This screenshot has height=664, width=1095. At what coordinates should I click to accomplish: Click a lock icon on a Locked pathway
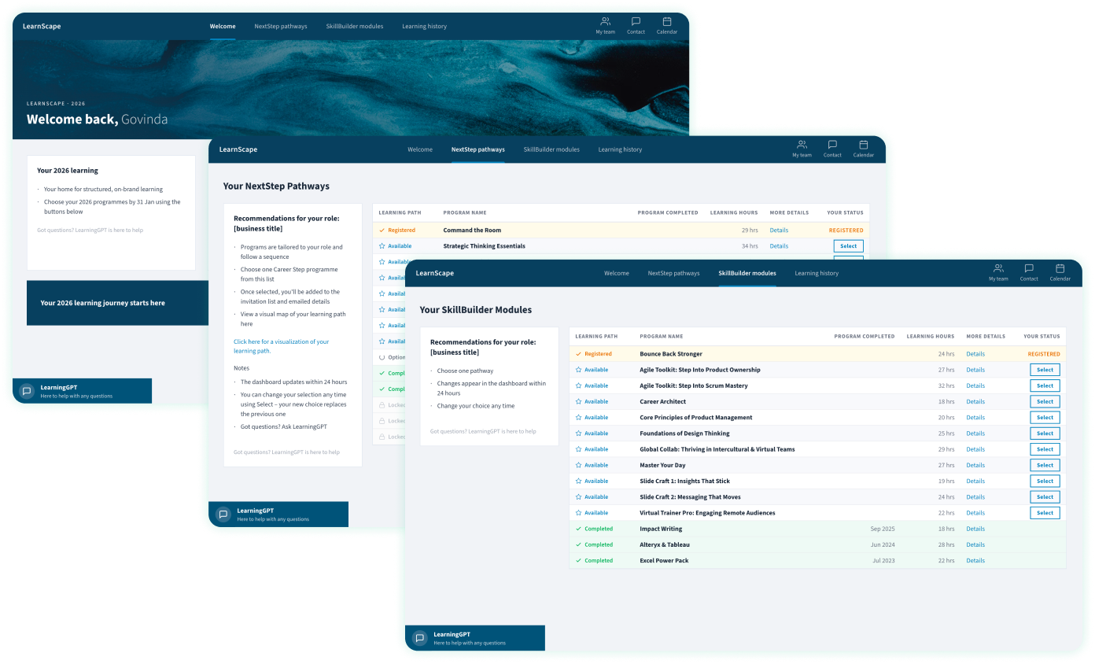(383, 404)
